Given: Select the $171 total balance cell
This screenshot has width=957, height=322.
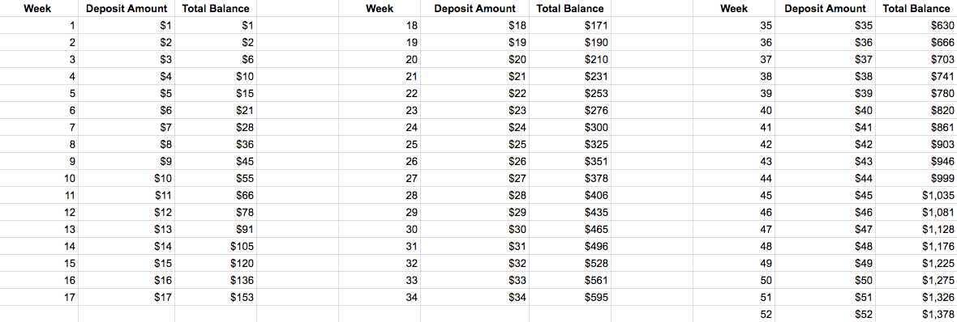Looking at the screenshot, I should pyautogui.click(x=569, y=26).
